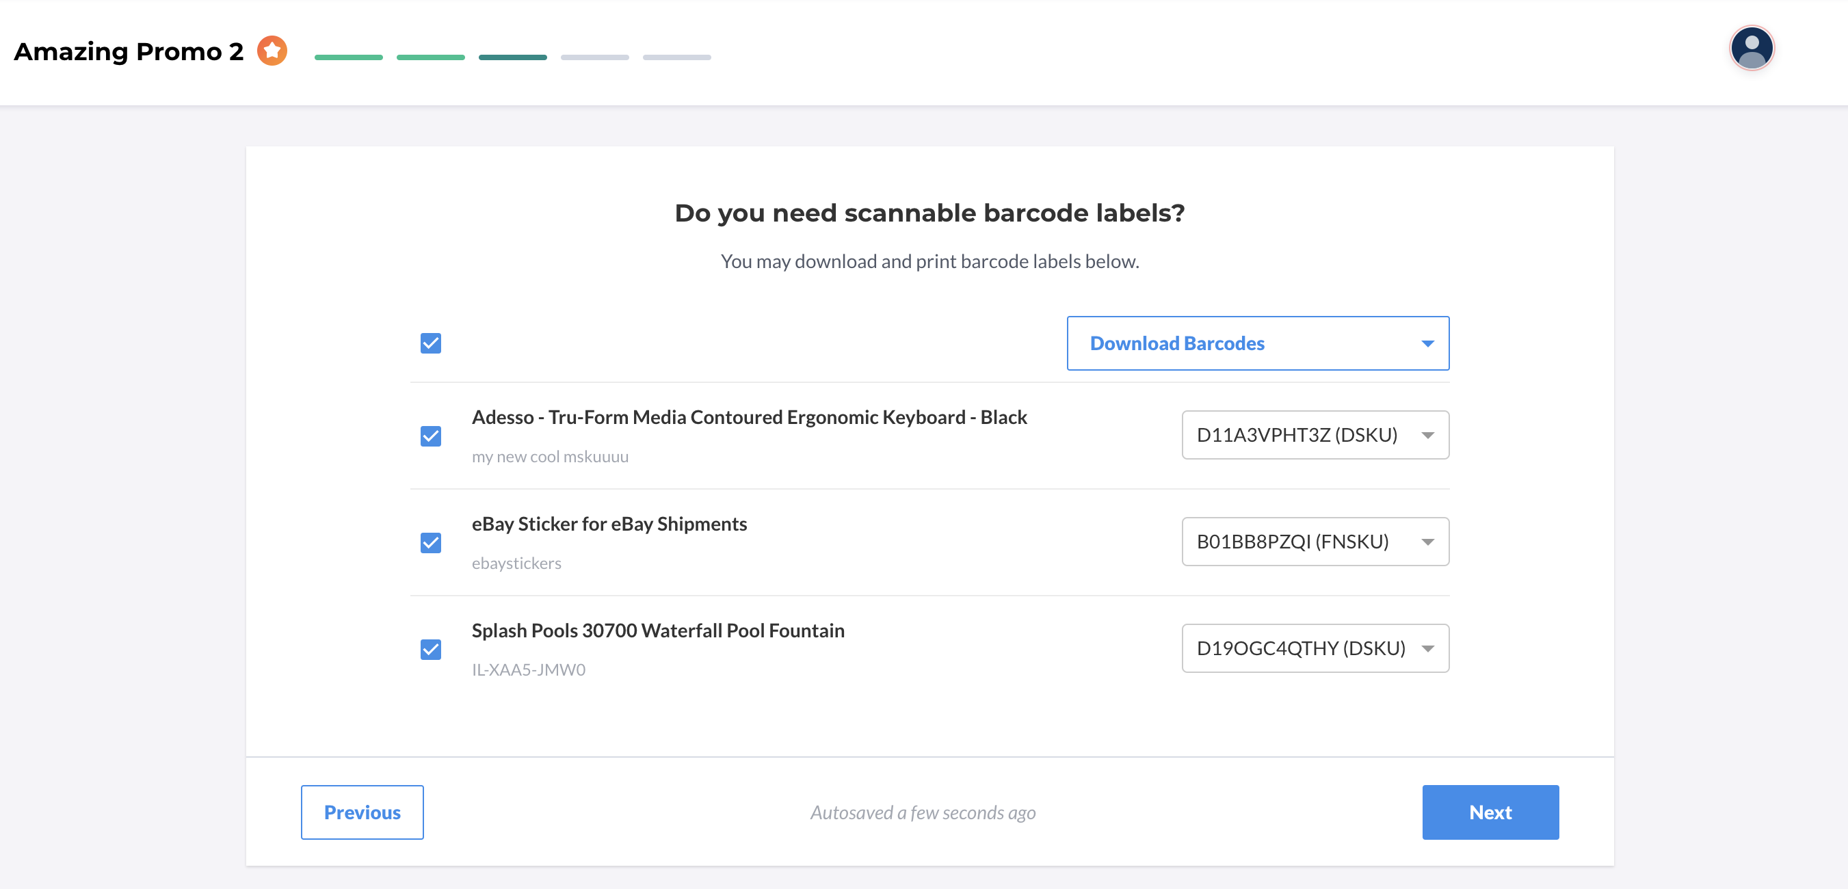
Task: Click the 'Autosaved a few seconds ago' status
Action: tap(923, 813)
